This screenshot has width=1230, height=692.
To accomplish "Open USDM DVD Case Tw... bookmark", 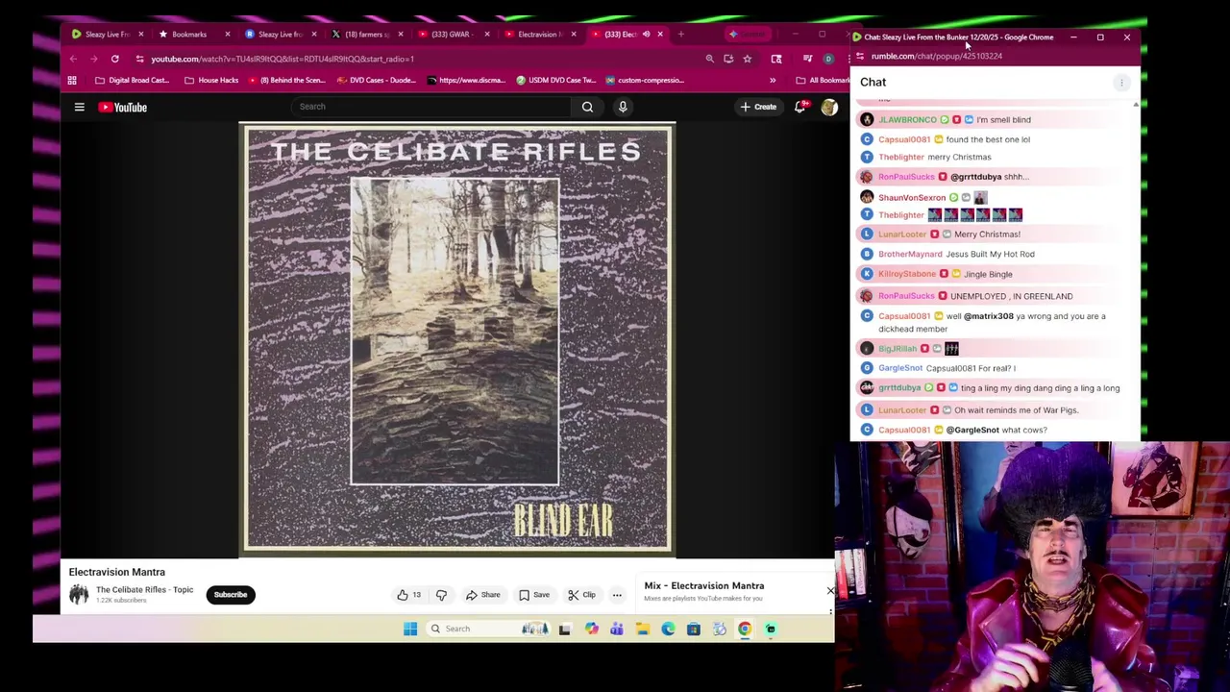I will (x=556, y=81).
